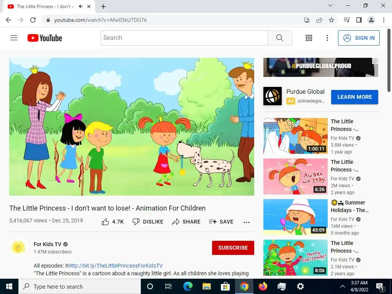Click the PurdueGlobalProud banner ad
392x294 pixels.
pos(320,67)
